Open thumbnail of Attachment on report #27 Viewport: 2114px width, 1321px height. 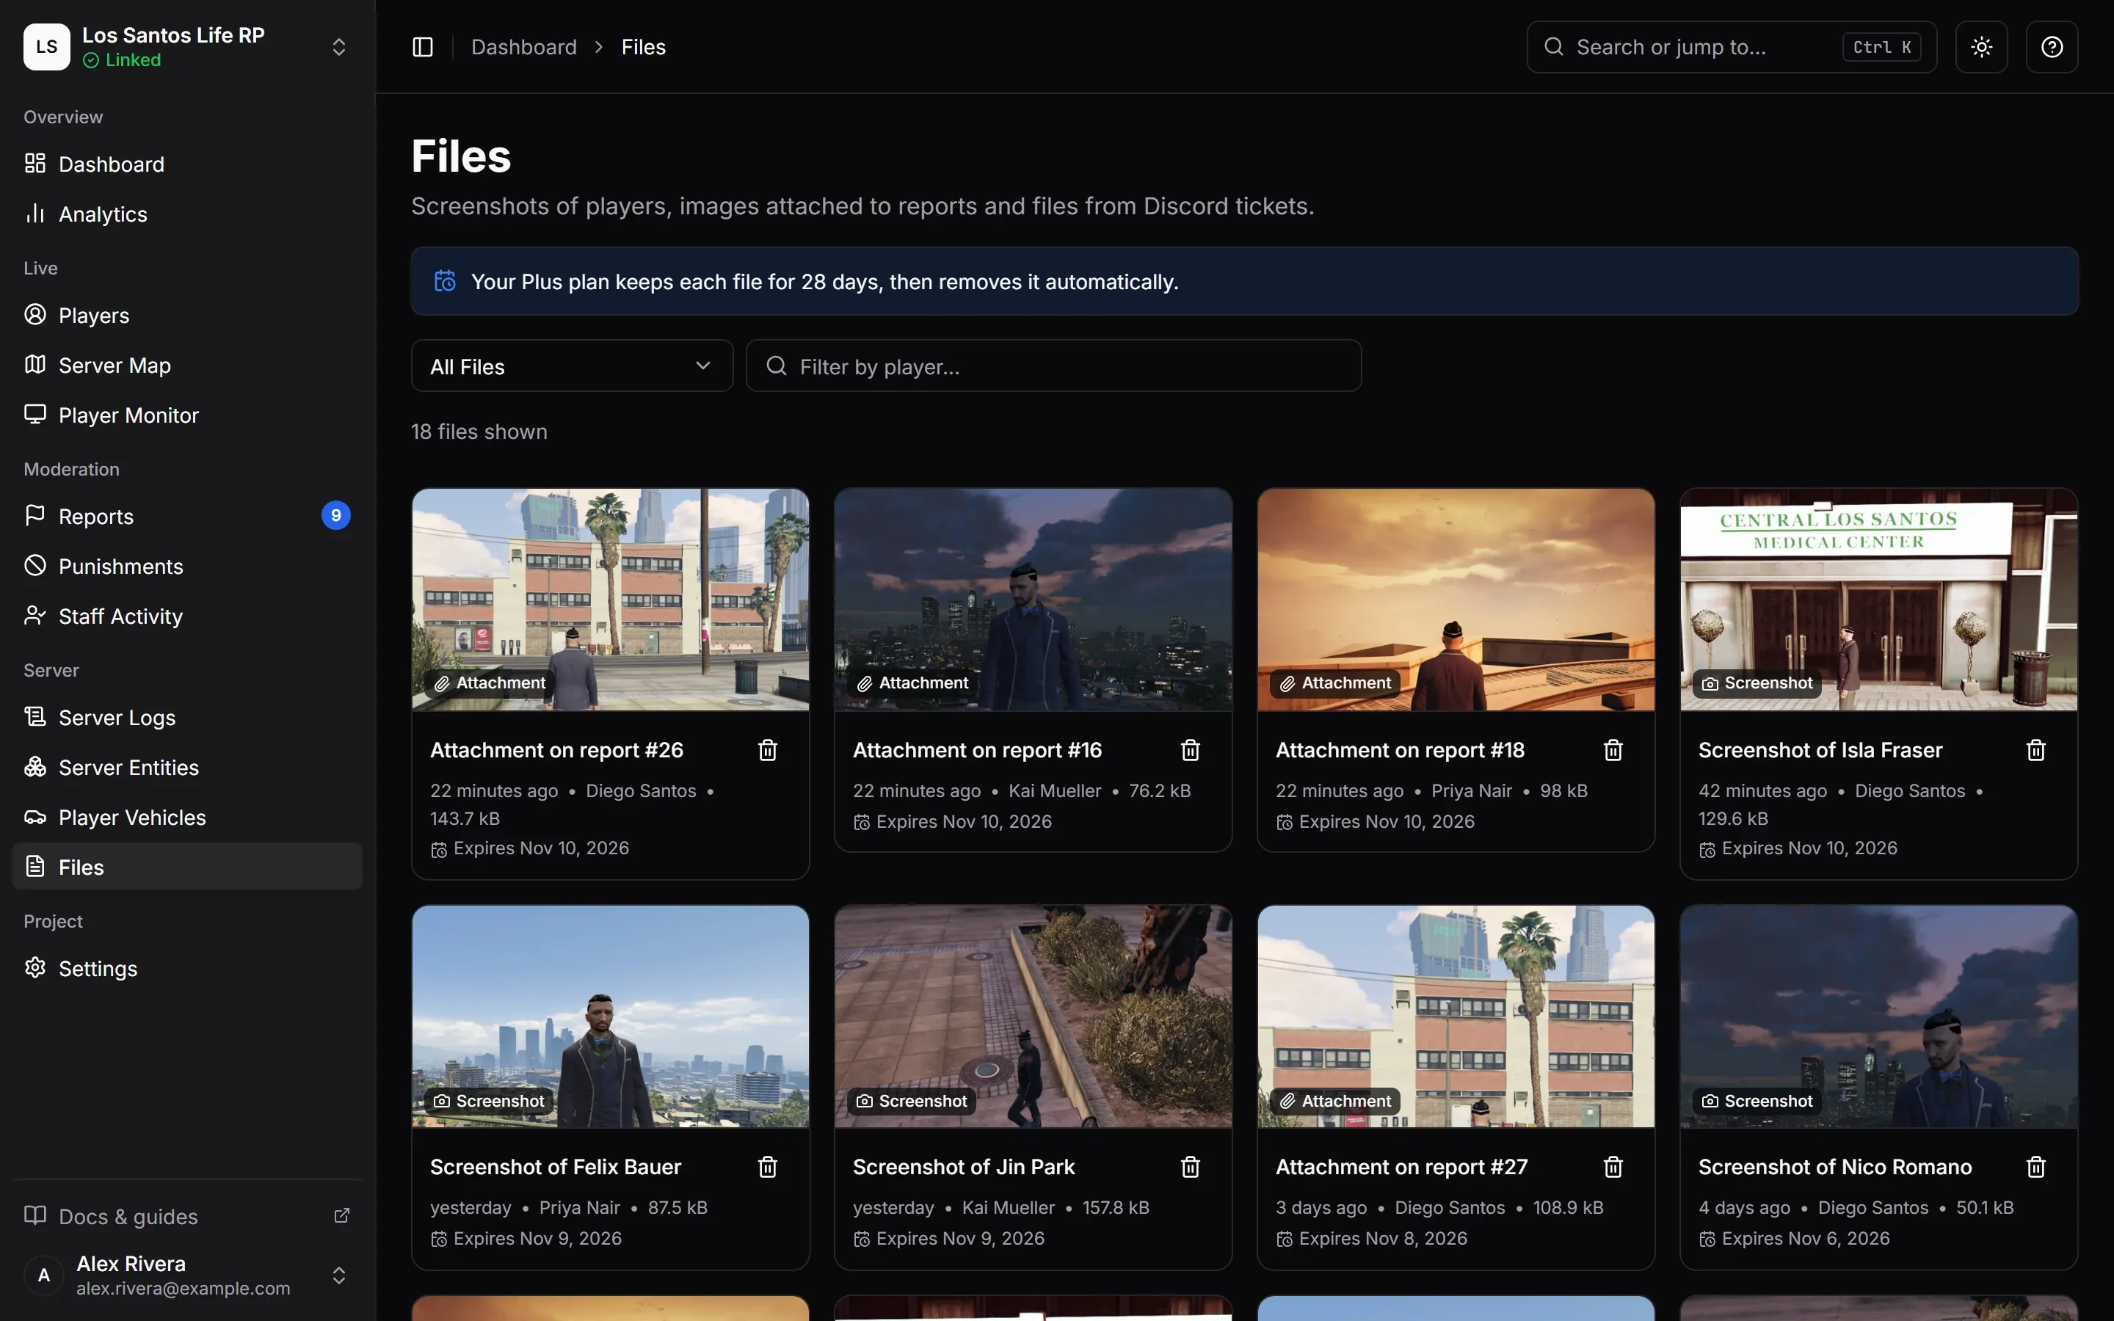point(1456,1017)
